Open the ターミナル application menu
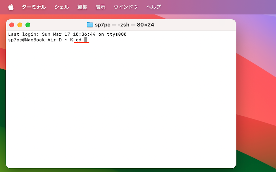 34,7
